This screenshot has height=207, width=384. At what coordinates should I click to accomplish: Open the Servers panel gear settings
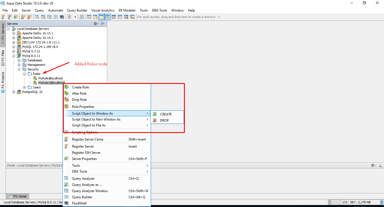tap(96, 24)
